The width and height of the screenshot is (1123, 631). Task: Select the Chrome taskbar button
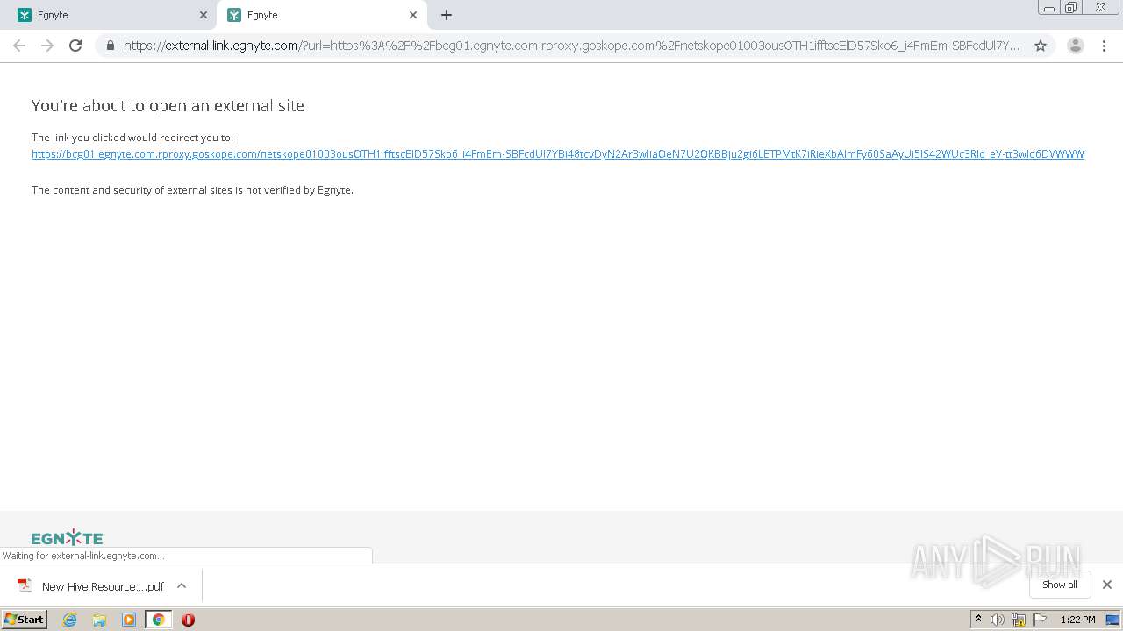coord(159,620)
